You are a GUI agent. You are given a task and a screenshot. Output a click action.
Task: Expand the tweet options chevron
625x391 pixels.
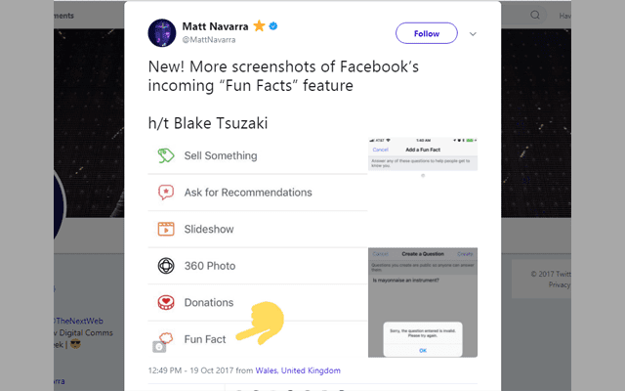pos(473,33)
